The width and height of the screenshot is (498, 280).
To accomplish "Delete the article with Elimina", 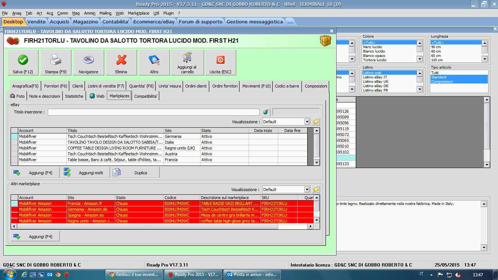I will pos(121,63).
